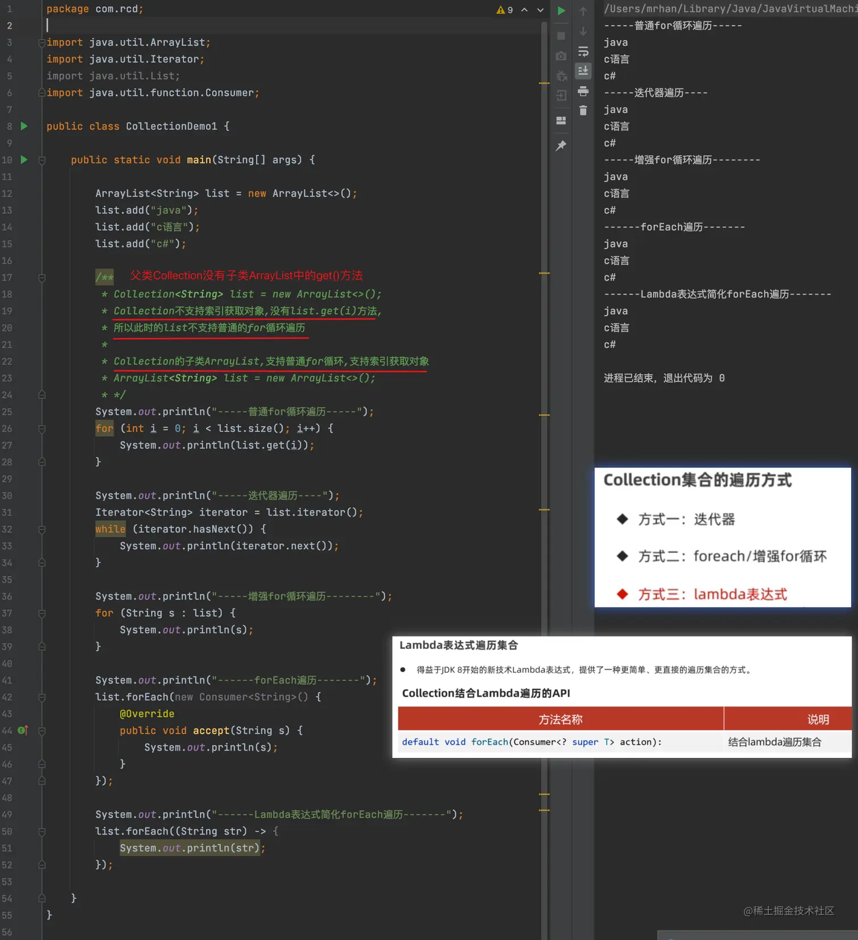Collapse the doc comment fold marker on line 17
858x940 pixels.
click(42, 277)
